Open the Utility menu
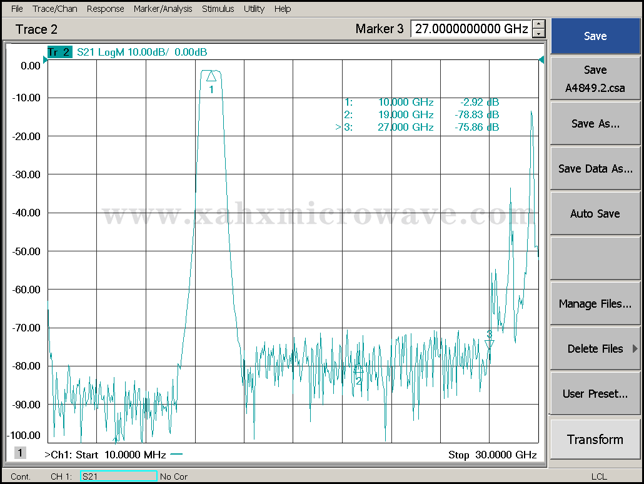Image resolution: width=644 pixels, height=484 pixels. (254, 9)
